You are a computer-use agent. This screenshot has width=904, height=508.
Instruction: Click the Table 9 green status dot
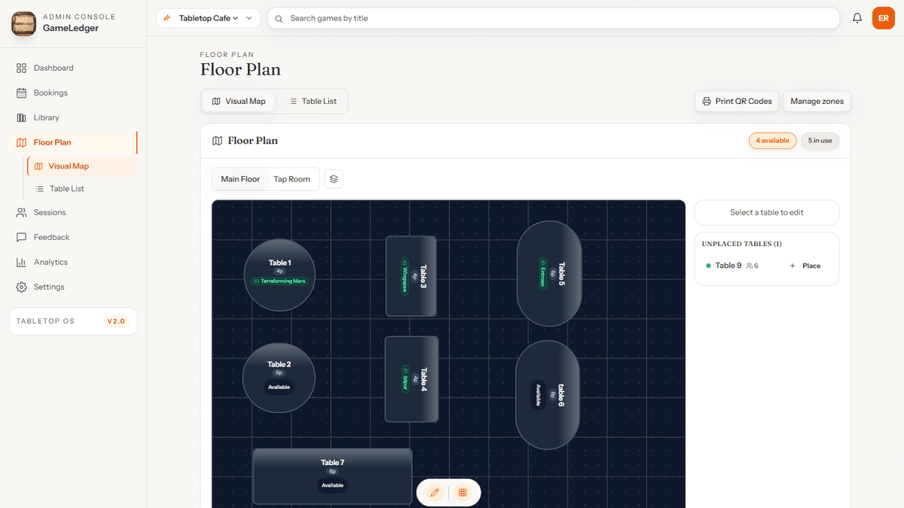(709, 266)
